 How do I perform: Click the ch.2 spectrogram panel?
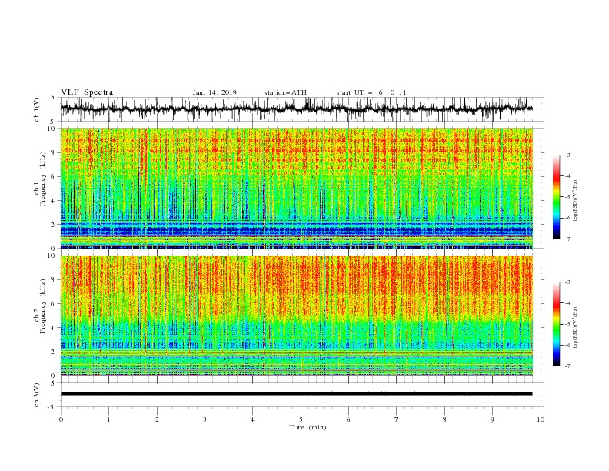[297, 316]
